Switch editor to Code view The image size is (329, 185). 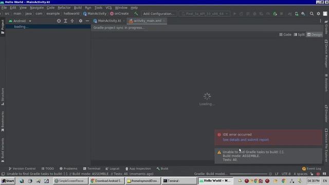[x=285, y=34]
